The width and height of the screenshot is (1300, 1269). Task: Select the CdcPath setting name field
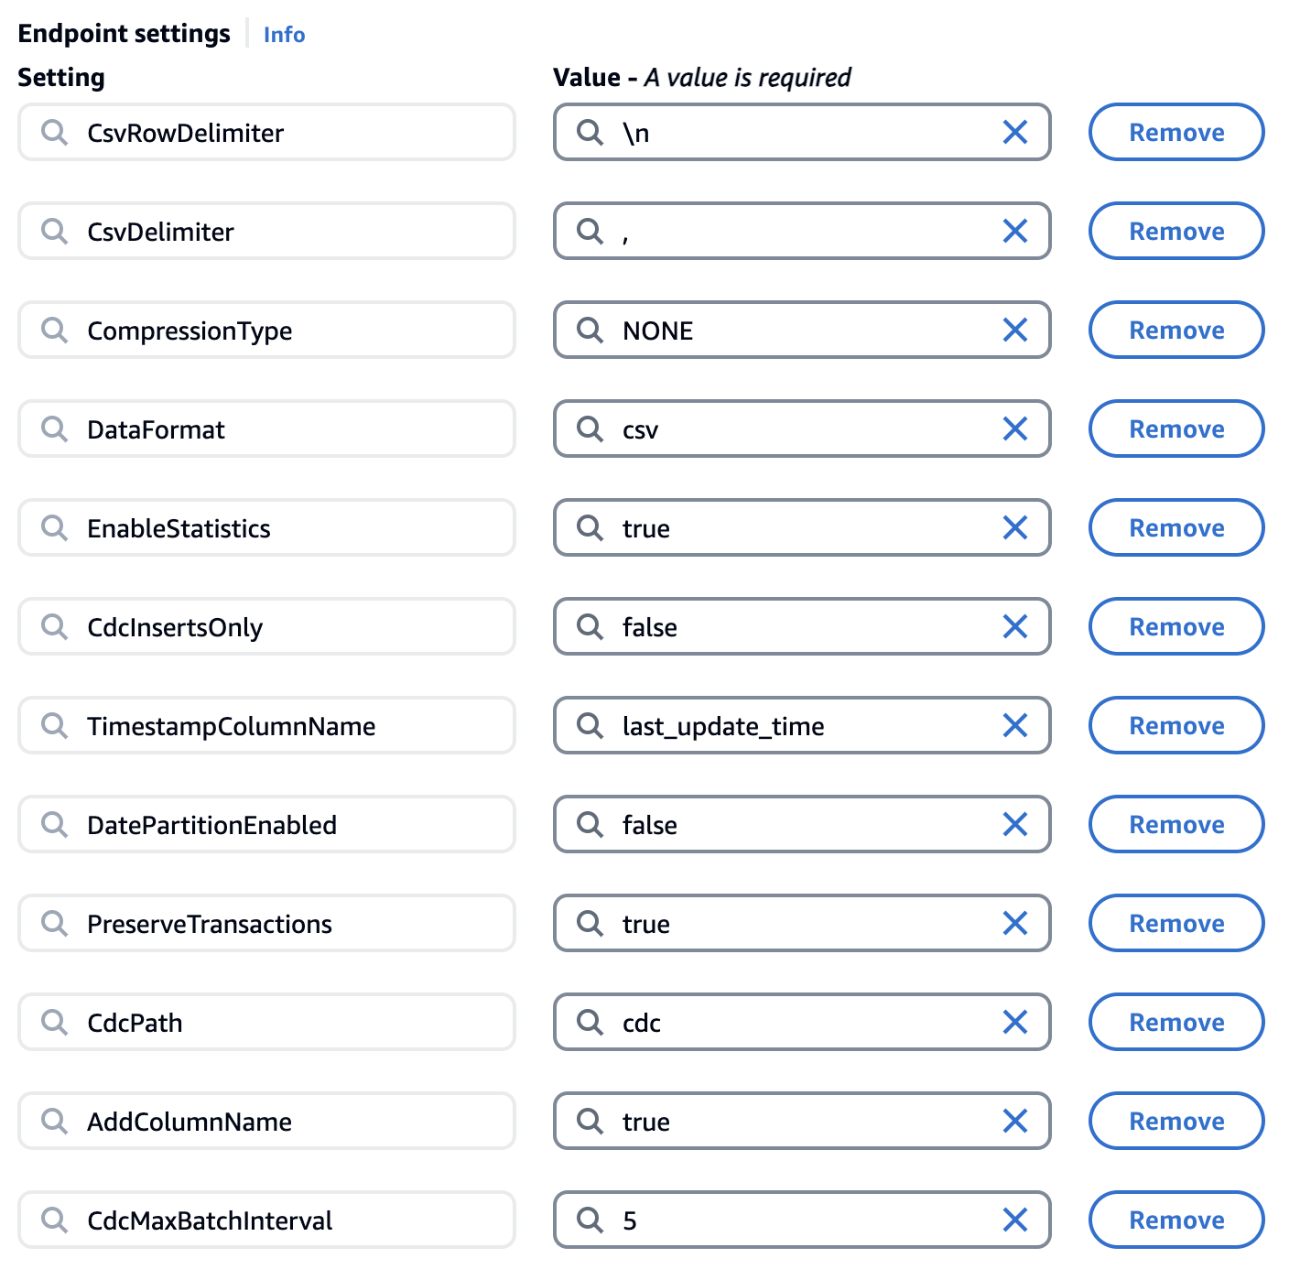click(x=265, y=1023)
